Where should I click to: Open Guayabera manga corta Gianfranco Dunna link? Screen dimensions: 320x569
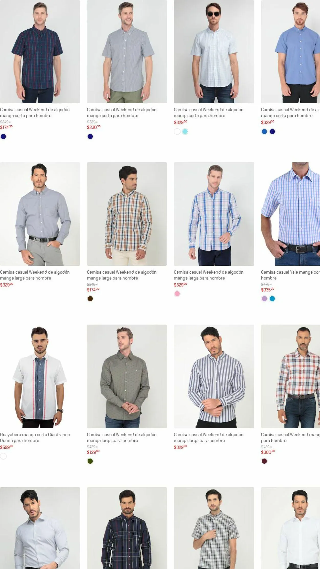coord(35,437)
